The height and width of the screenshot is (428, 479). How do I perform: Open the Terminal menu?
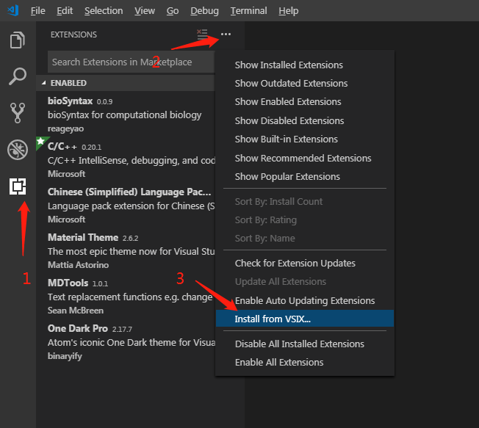click(x=248, y=11)
